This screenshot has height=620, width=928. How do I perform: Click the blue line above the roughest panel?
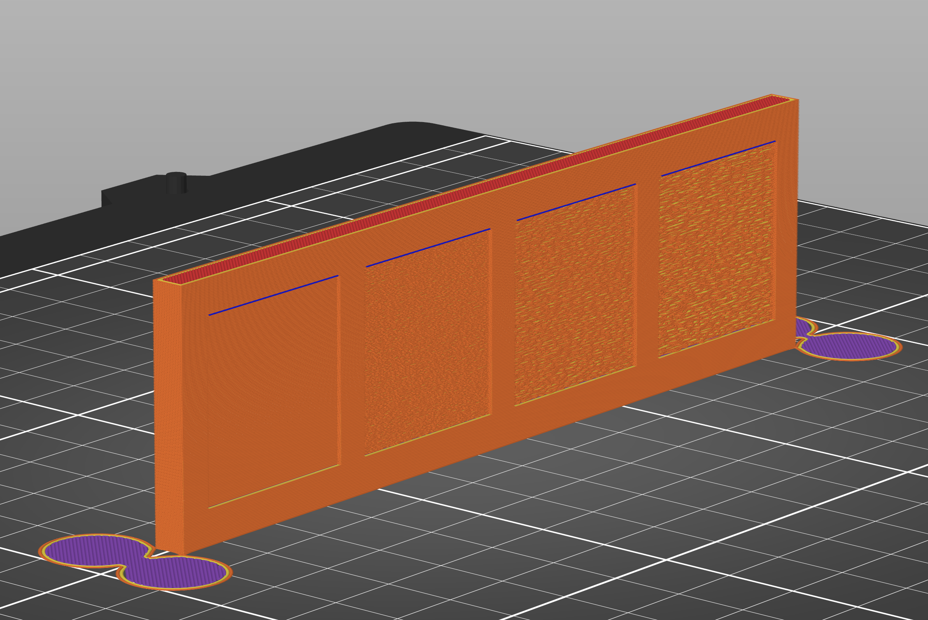(x=718, y=158)
